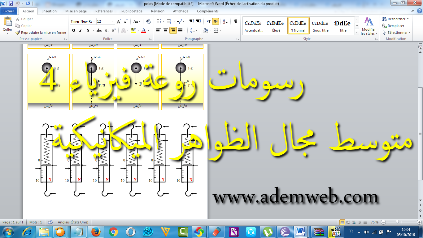423x238 pixels.
Task: Apply the Élevé style
Action: click(x=276, y=26)
